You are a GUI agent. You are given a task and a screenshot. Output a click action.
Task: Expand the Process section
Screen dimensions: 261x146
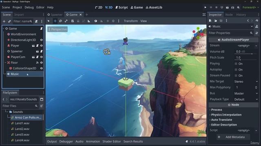pyautogui.click(x=217, y=110)
